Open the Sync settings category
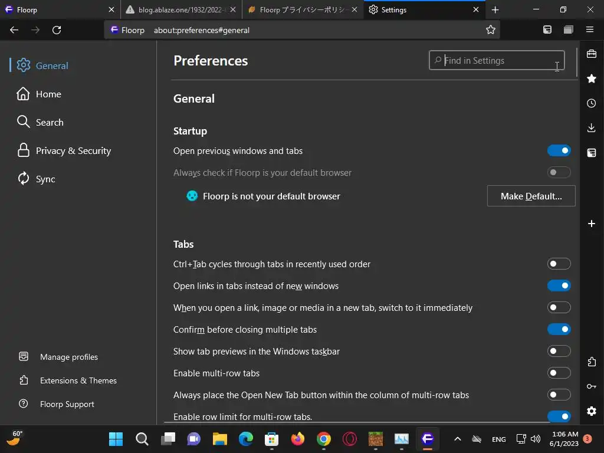Viewport: 604px width, 453px height. [x=36, y=179]
